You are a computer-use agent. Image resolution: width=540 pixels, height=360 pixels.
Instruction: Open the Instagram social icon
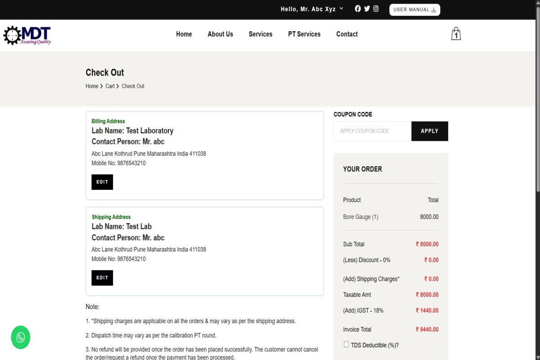[x=376, y=9]
